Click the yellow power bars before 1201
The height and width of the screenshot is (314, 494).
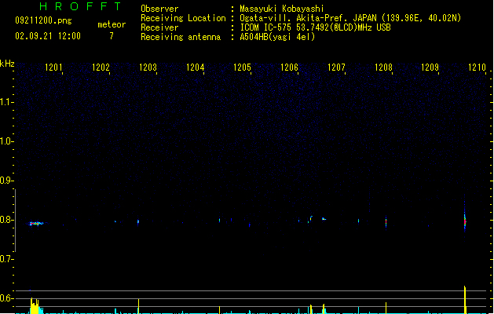pos(36,306)
